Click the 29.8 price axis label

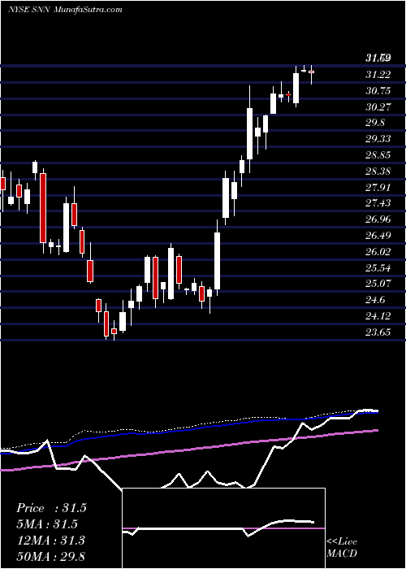click(x=375, y=123)
